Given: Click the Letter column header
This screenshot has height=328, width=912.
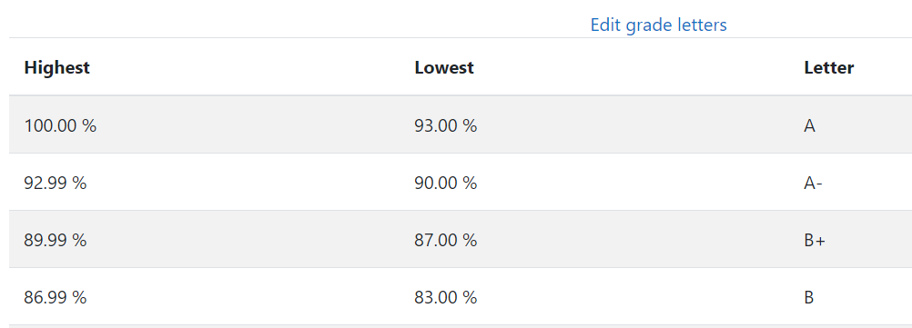Looking at the screenshot, I should pos(829,67).
